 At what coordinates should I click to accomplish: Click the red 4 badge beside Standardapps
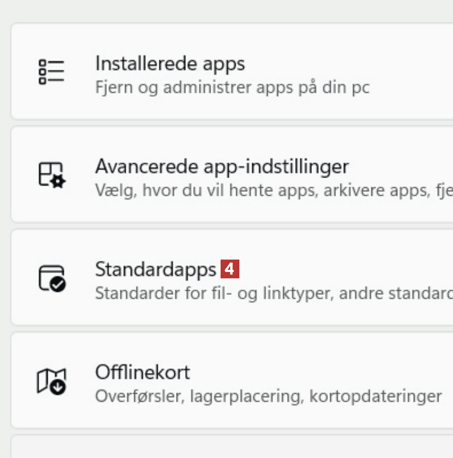click(x=230, y=269)
